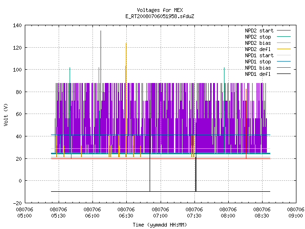Click the y-axis tick value 140
The width and height of the screenshot is (305, 229).
17,25
